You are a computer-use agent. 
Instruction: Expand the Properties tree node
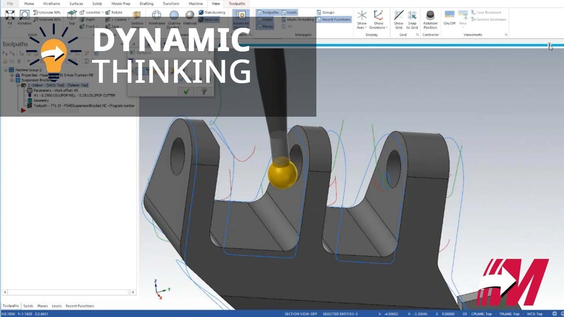pyautogui.click(x=12, y=75)
